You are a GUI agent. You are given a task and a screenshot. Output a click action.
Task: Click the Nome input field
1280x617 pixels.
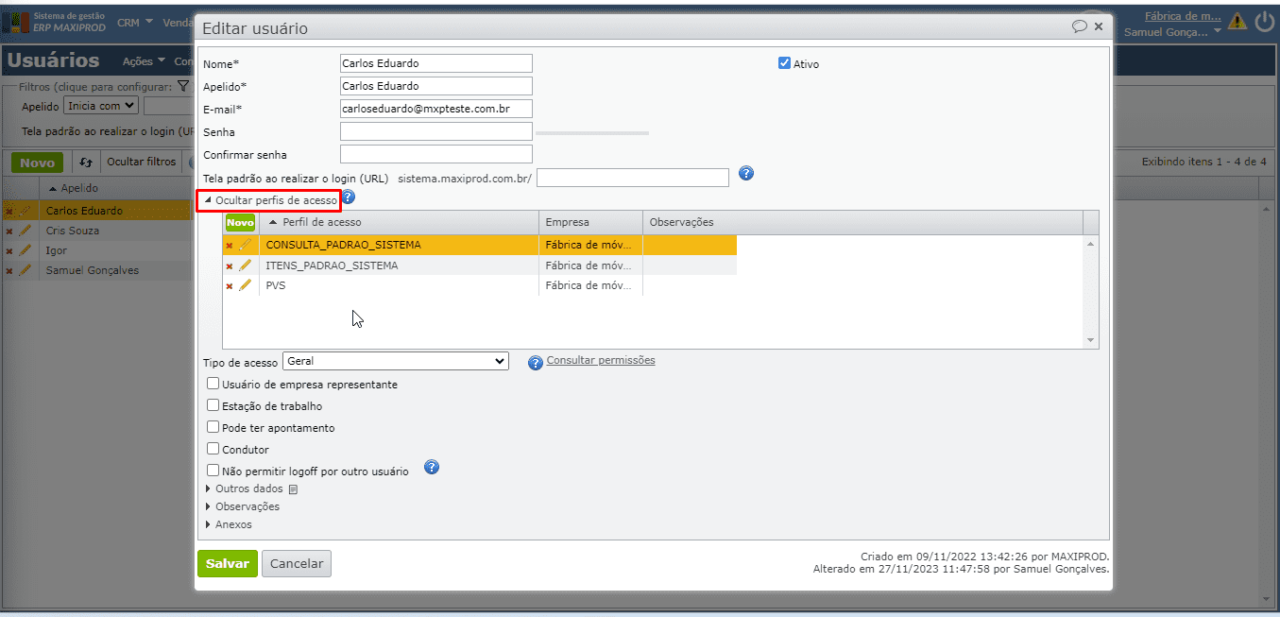[436, 63]
